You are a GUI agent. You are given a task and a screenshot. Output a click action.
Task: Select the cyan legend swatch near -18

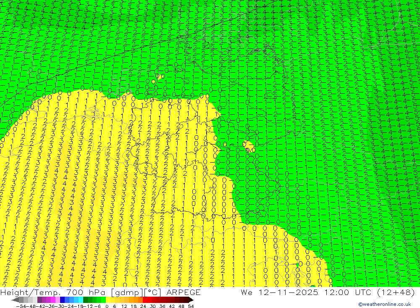(81, 300)
